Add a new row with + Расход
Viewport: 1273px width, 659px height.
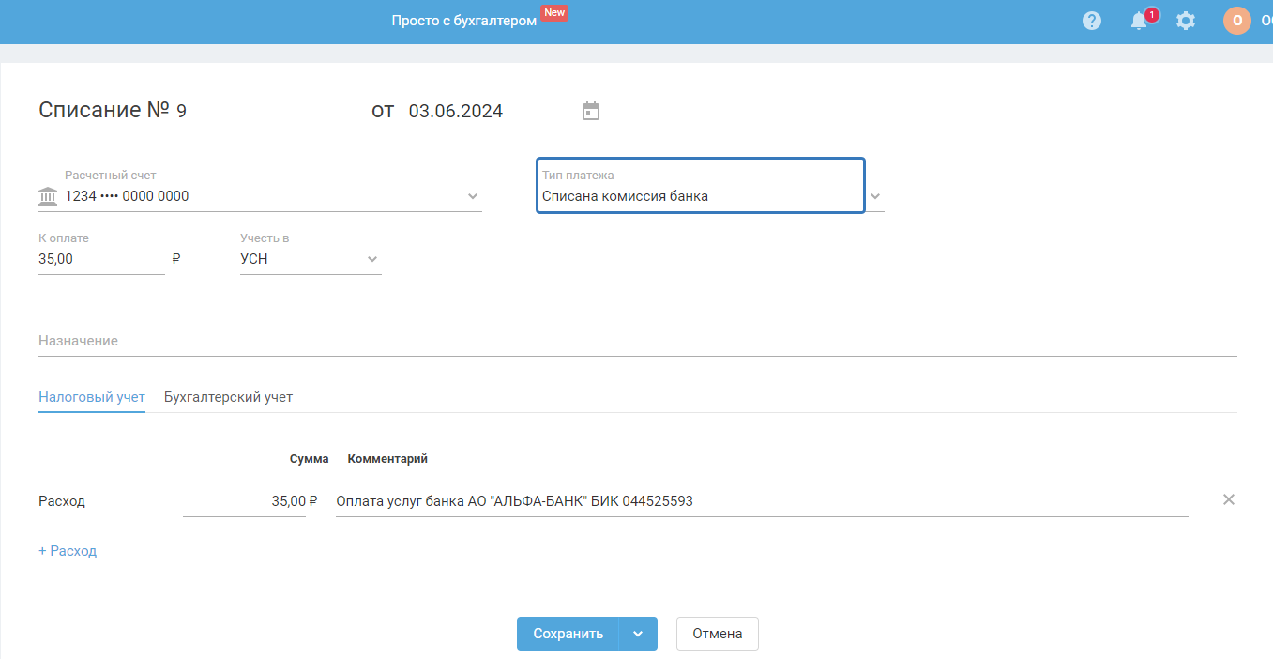point(68,551)
